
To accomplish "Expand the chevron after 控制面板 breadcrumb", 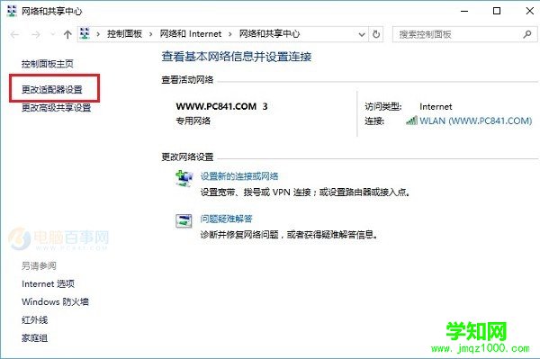I will coord(151,34).
